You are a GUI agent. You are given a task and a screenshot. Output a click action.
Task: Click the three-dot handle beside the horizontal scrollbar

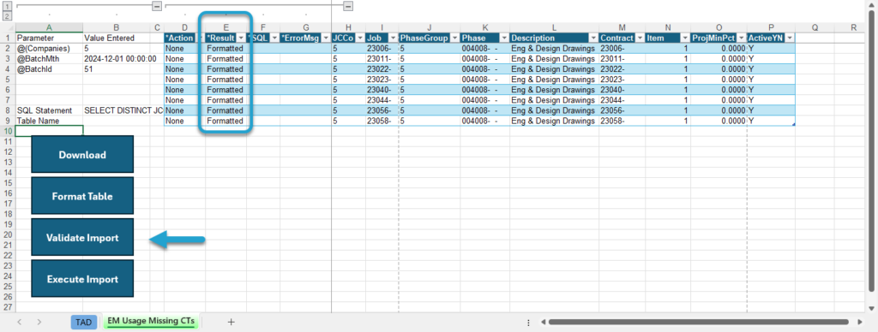pyautogui.click(x=529, y=322)
